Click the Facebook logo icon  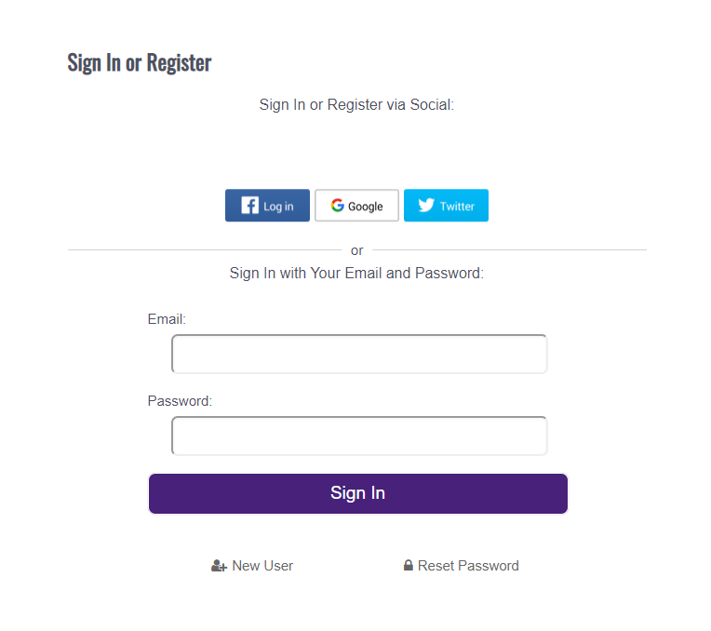tap(249, 206)
